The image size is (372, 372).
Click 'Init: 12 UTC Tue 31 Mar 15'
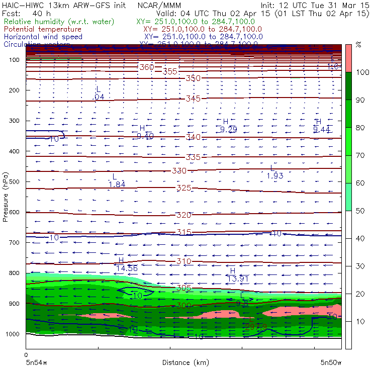click(315, 6)
